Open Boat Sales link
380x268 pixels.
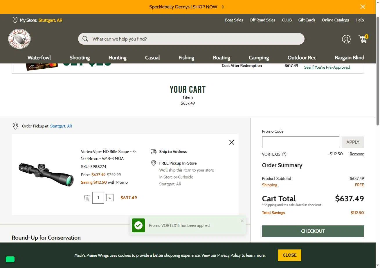pos(234,20)
